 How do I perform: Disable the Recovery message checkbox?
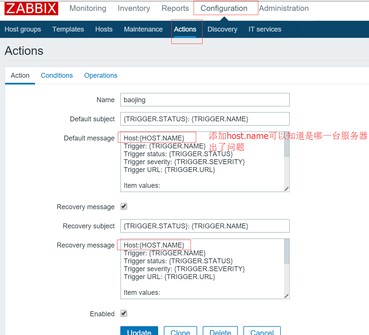pyautogui.click(x=124, y=207)
